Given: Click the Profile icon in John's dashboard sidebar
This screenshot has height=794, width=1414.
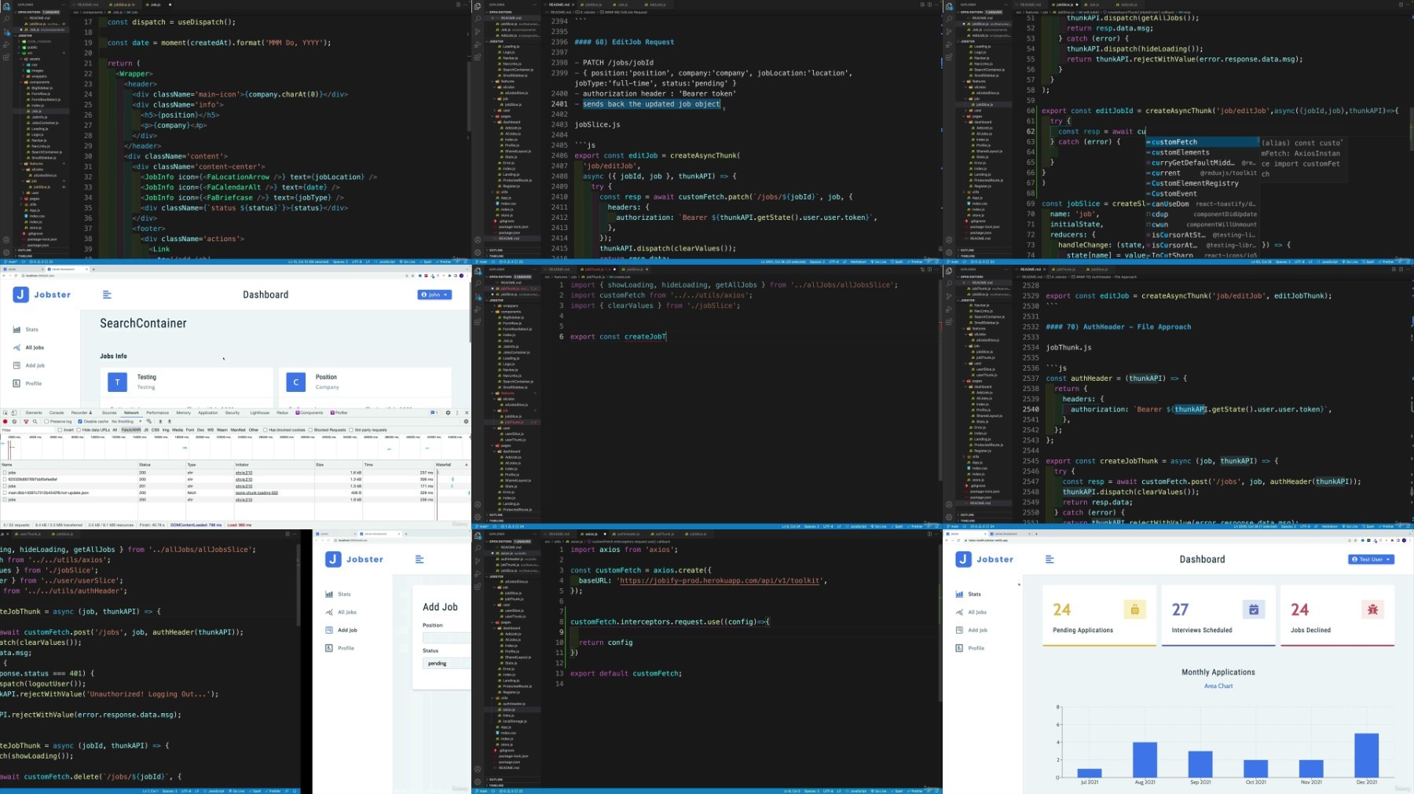Looking at the screenshot, I should coord(16,383).
